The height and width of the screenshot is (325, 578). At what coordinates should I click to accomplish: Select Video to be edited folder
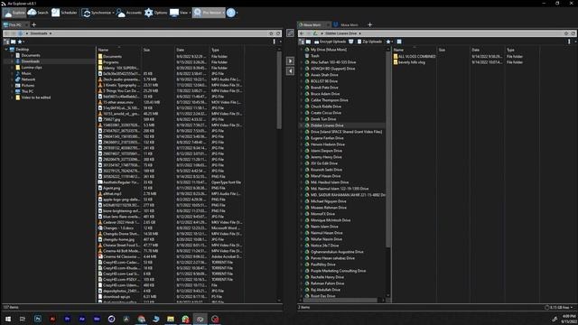tap(36, 97)
